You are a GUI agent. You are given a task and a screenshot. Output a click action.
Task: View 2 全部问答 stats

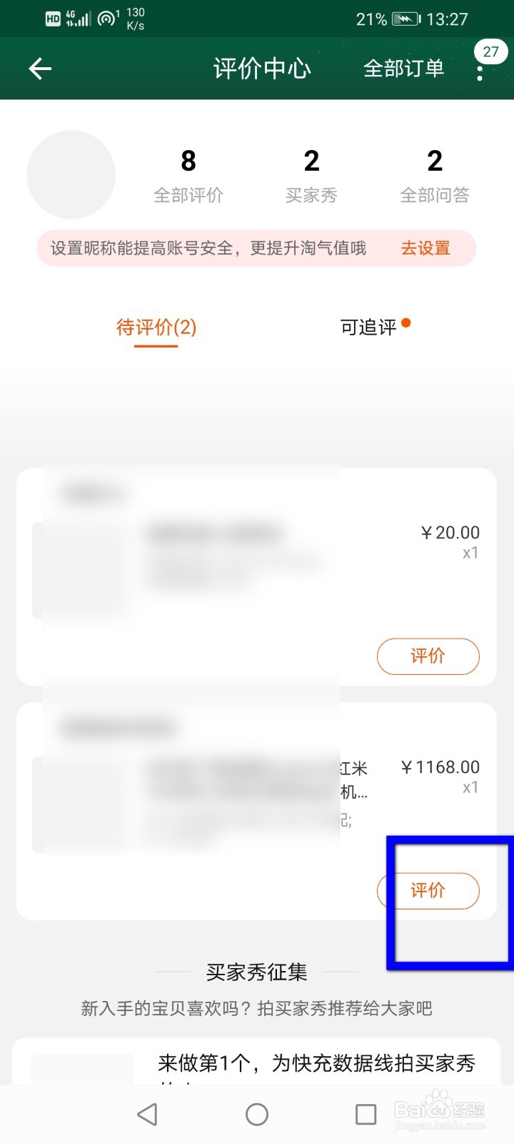[x=435, y=175]
